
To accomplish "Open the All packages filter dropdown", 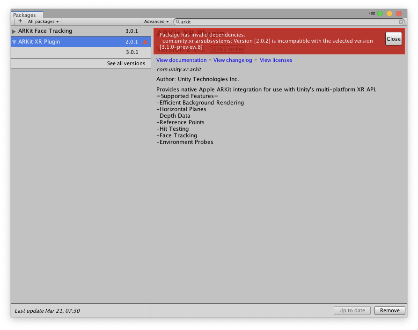I will [44, 22].
